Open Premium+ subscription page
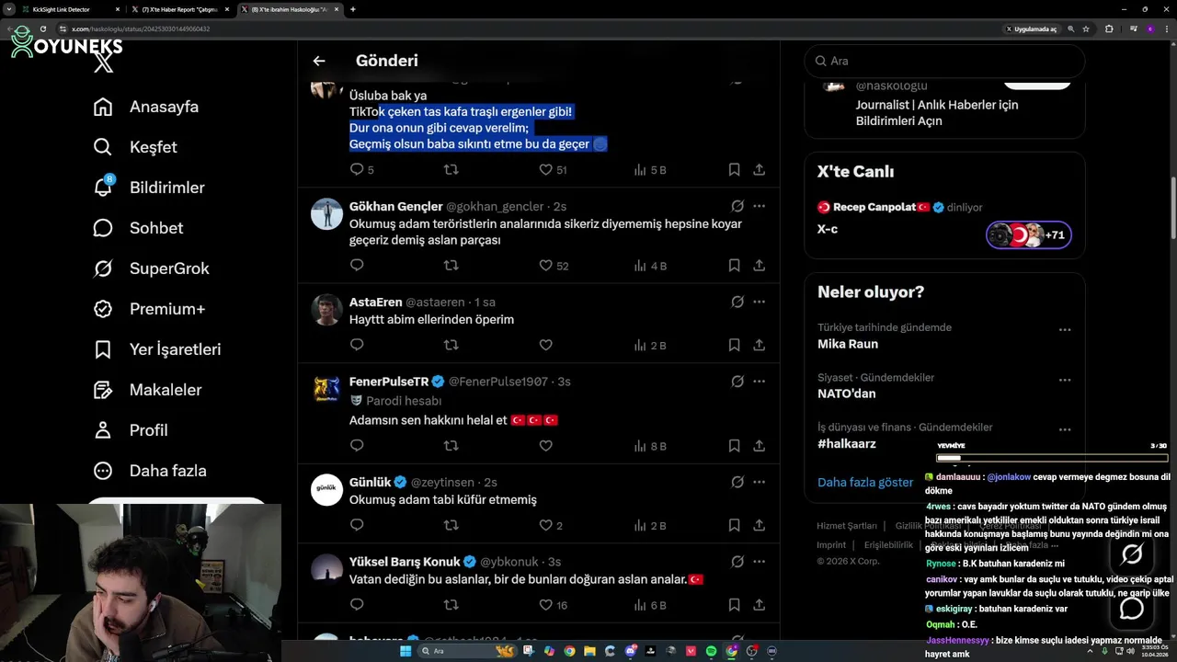The height and width of the screenshot is (662, 1177). 149,309
